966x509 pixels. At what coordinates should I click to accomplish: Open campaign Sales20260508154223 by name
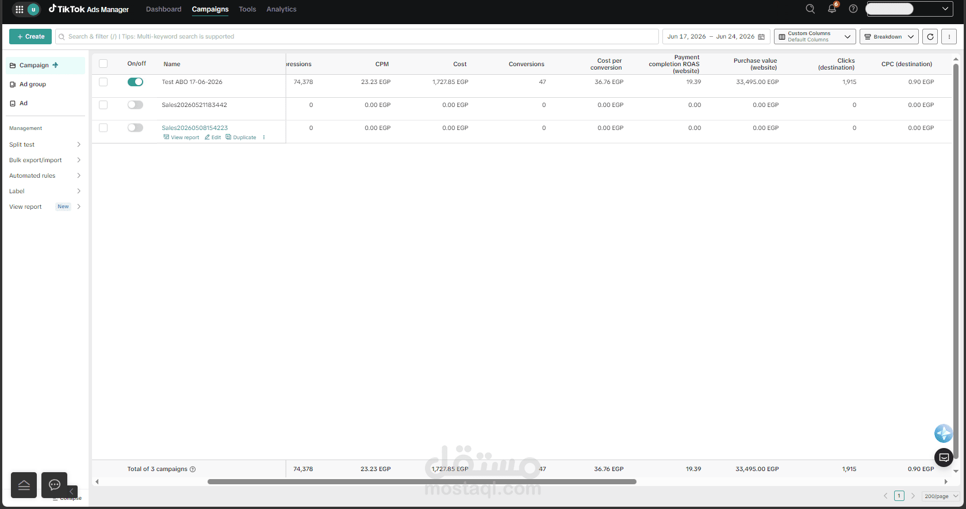194,128
